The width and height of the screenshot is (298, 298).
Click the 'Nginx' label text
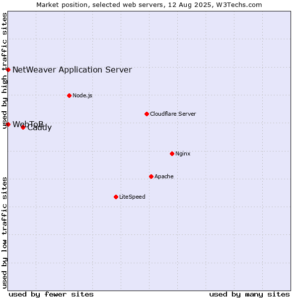click(x=183, y=153)
